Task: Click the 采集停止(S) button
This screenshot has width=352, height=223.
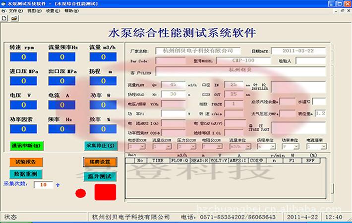Action: (x=101, y=146)
